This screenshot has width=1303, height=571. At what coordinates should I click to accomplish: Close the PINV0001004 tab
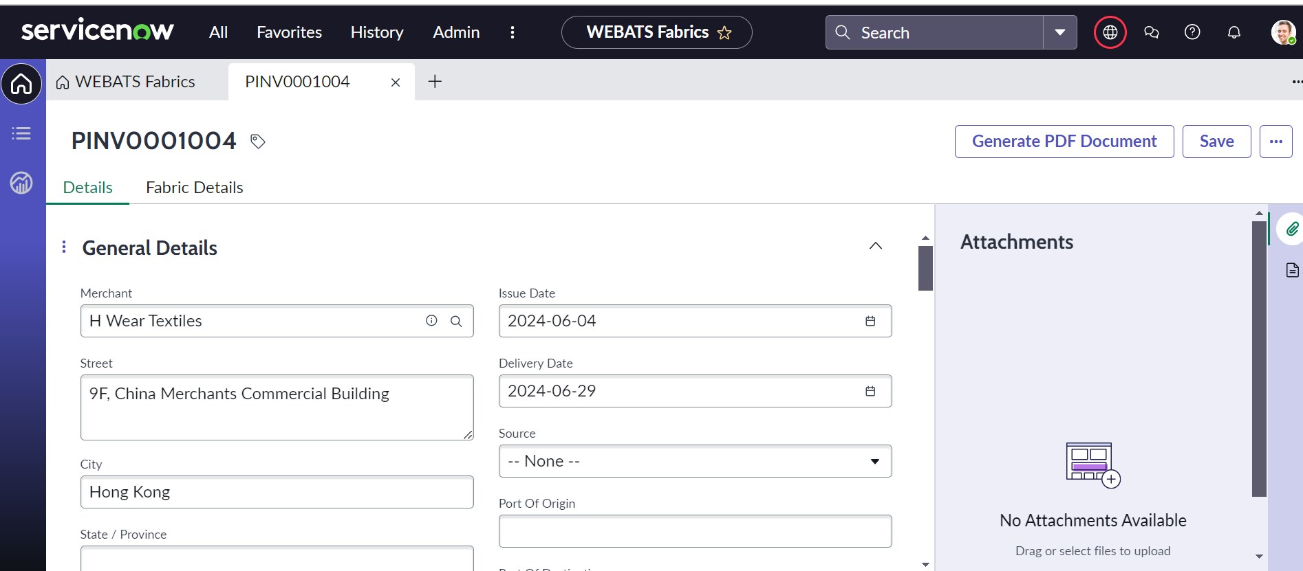pos(396,82)
